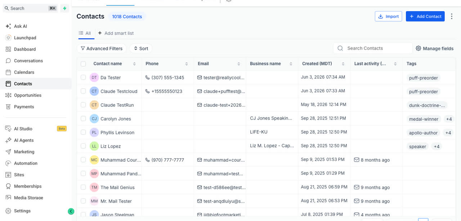This screenshot has height=221, width=461.
Task: Open Manage fields
Action: point(434,49)
